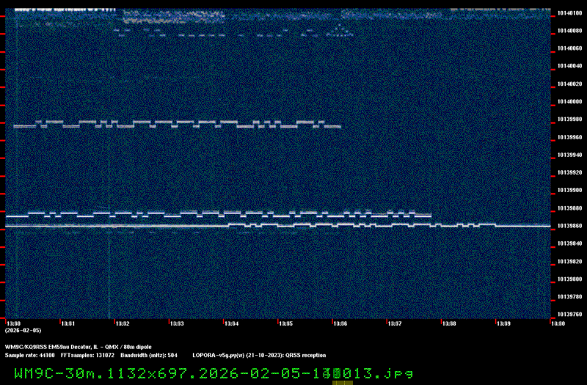The height and width of the screenshot is (385, 587).
Task: Click the 13:35 time axis marker
Action: [x=286, y=323]
